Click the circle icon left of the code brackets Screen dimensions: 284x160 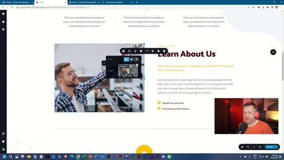141,51
